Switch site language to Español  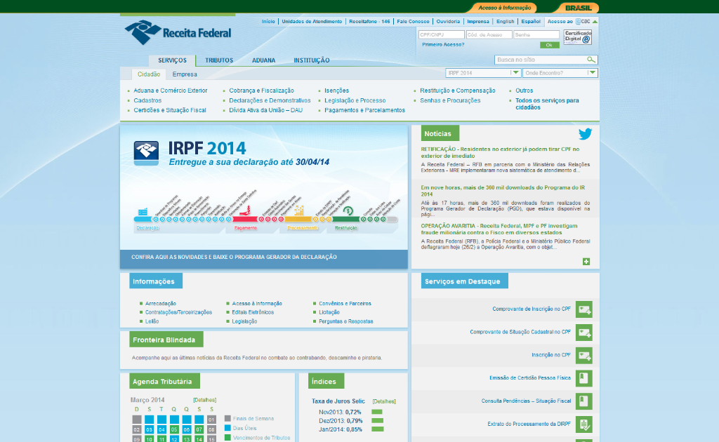(x=531, y=22)
